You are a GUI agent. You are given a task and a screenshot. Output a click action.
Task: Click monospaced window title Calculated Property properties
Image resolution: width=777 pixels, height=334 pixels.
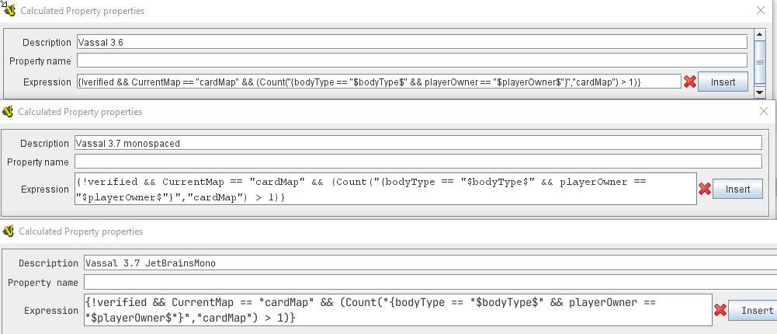tap(80, 112)
